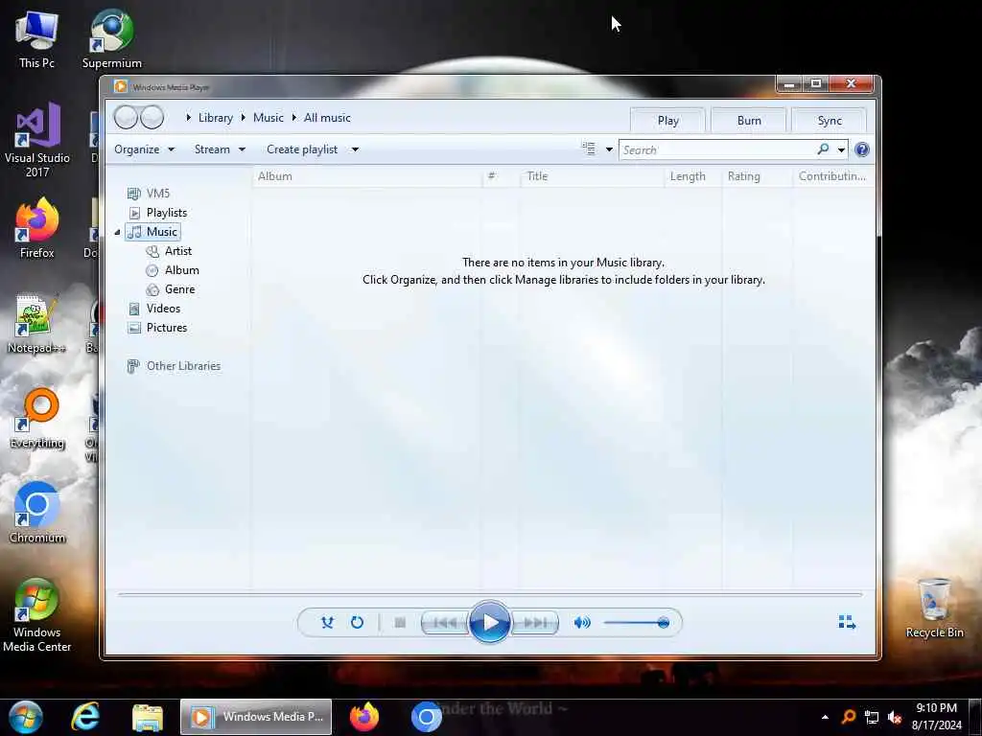Sort by the Contributing artist column header
The image size is (982, 736).
pos(832,176)
